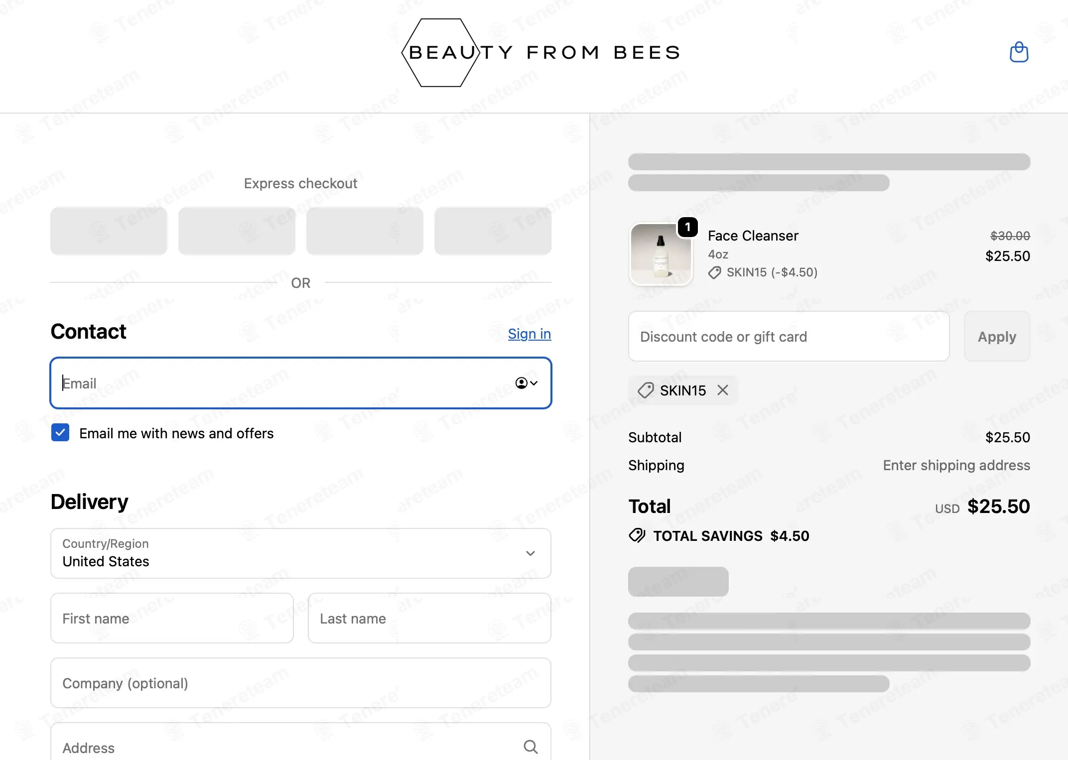This screenshot has width=1068, height=760.
Task: Click the tag icon beside SKIN15 (-$4.50)
Action: pyautogui.click(x=715, y=272)
